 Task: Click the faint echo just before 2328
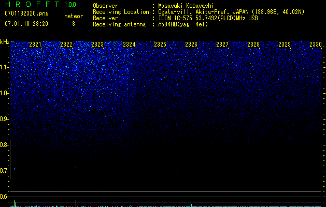click(x=248, y=167)
